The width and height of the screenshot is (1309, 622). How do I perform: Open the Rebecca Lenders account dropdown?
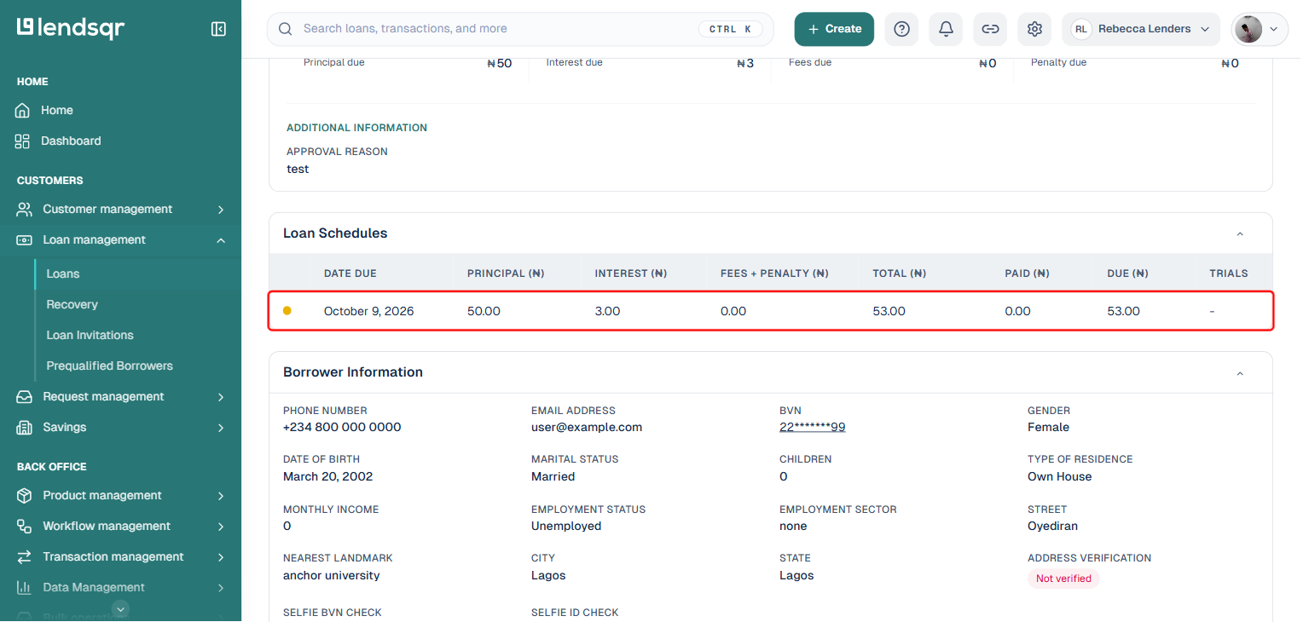(1141, 29)
